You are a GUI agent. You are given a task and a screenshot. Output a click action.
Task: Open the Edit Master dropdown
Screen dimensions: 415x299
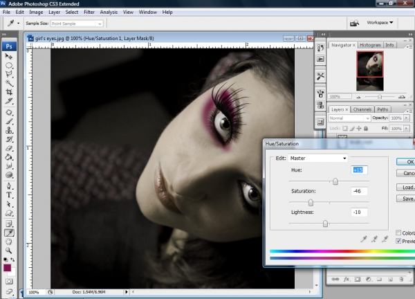318,158
